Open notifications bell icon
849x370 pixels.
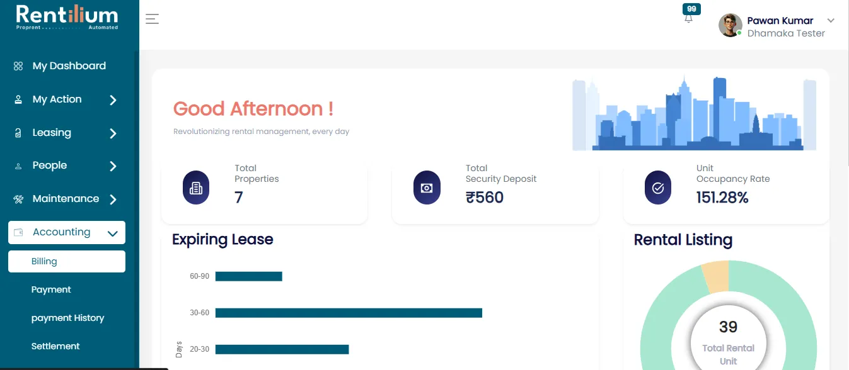688,19
